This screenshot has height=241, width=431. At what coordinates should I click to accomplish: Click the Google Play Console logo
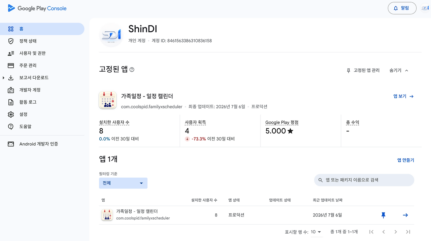point(37,8)
